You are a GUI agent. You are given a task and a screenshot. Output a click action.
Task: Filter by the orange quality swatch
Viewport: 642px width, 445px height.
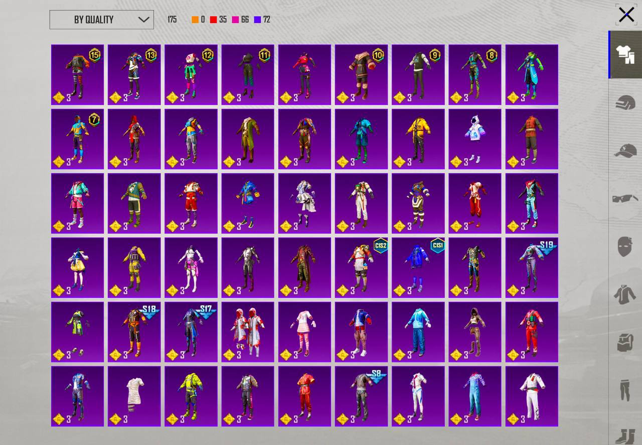pyautogui.click(x=195, y=20)
